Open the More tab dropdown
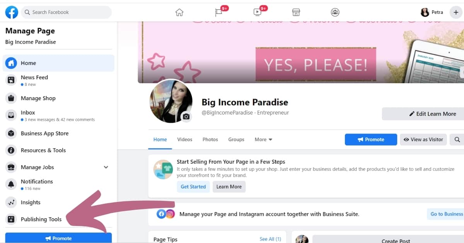This screenshot has width=464, height=243. click(263, 139)
